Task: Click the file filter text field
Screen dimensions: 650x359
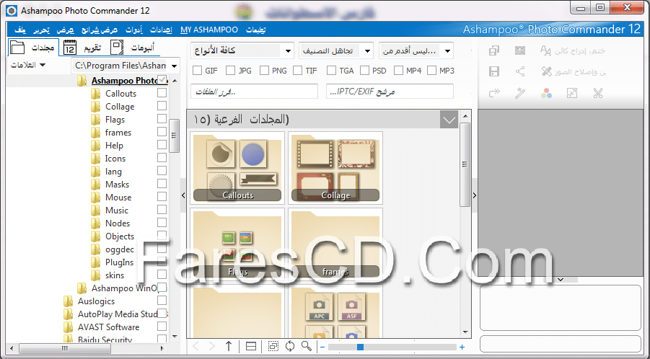Action: point(254,92)
